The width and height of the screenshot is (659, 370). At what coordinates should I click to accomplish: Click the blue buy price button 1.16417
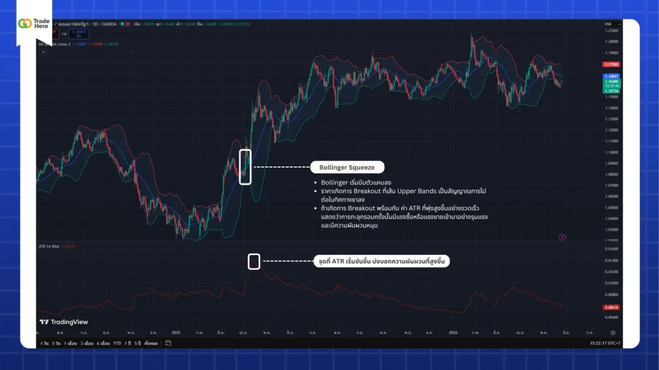[x=79, y=34]
